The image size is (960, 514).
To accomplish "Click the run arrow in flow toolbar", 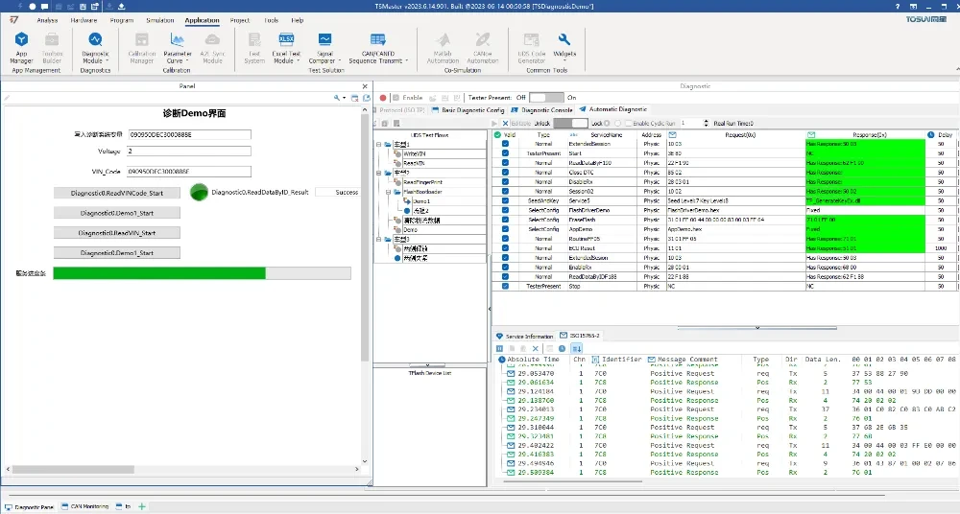I will [x=494, y=123].
